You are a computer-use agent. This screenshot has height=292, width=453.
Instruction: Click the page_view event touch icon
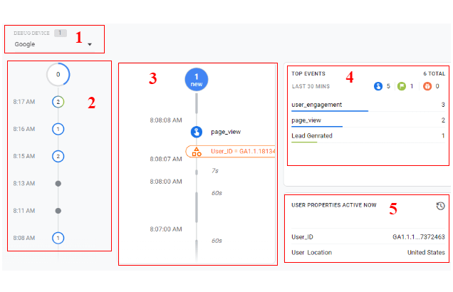coord(197,132)
